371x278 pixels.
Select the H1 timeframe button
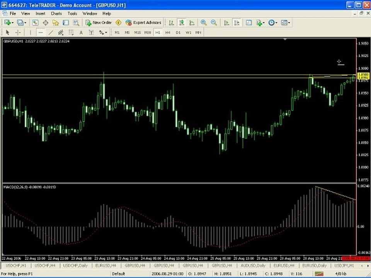[x=158, y=32]
